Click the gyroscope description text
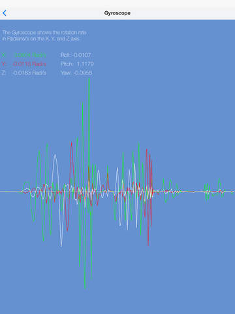 coord(44,35)
